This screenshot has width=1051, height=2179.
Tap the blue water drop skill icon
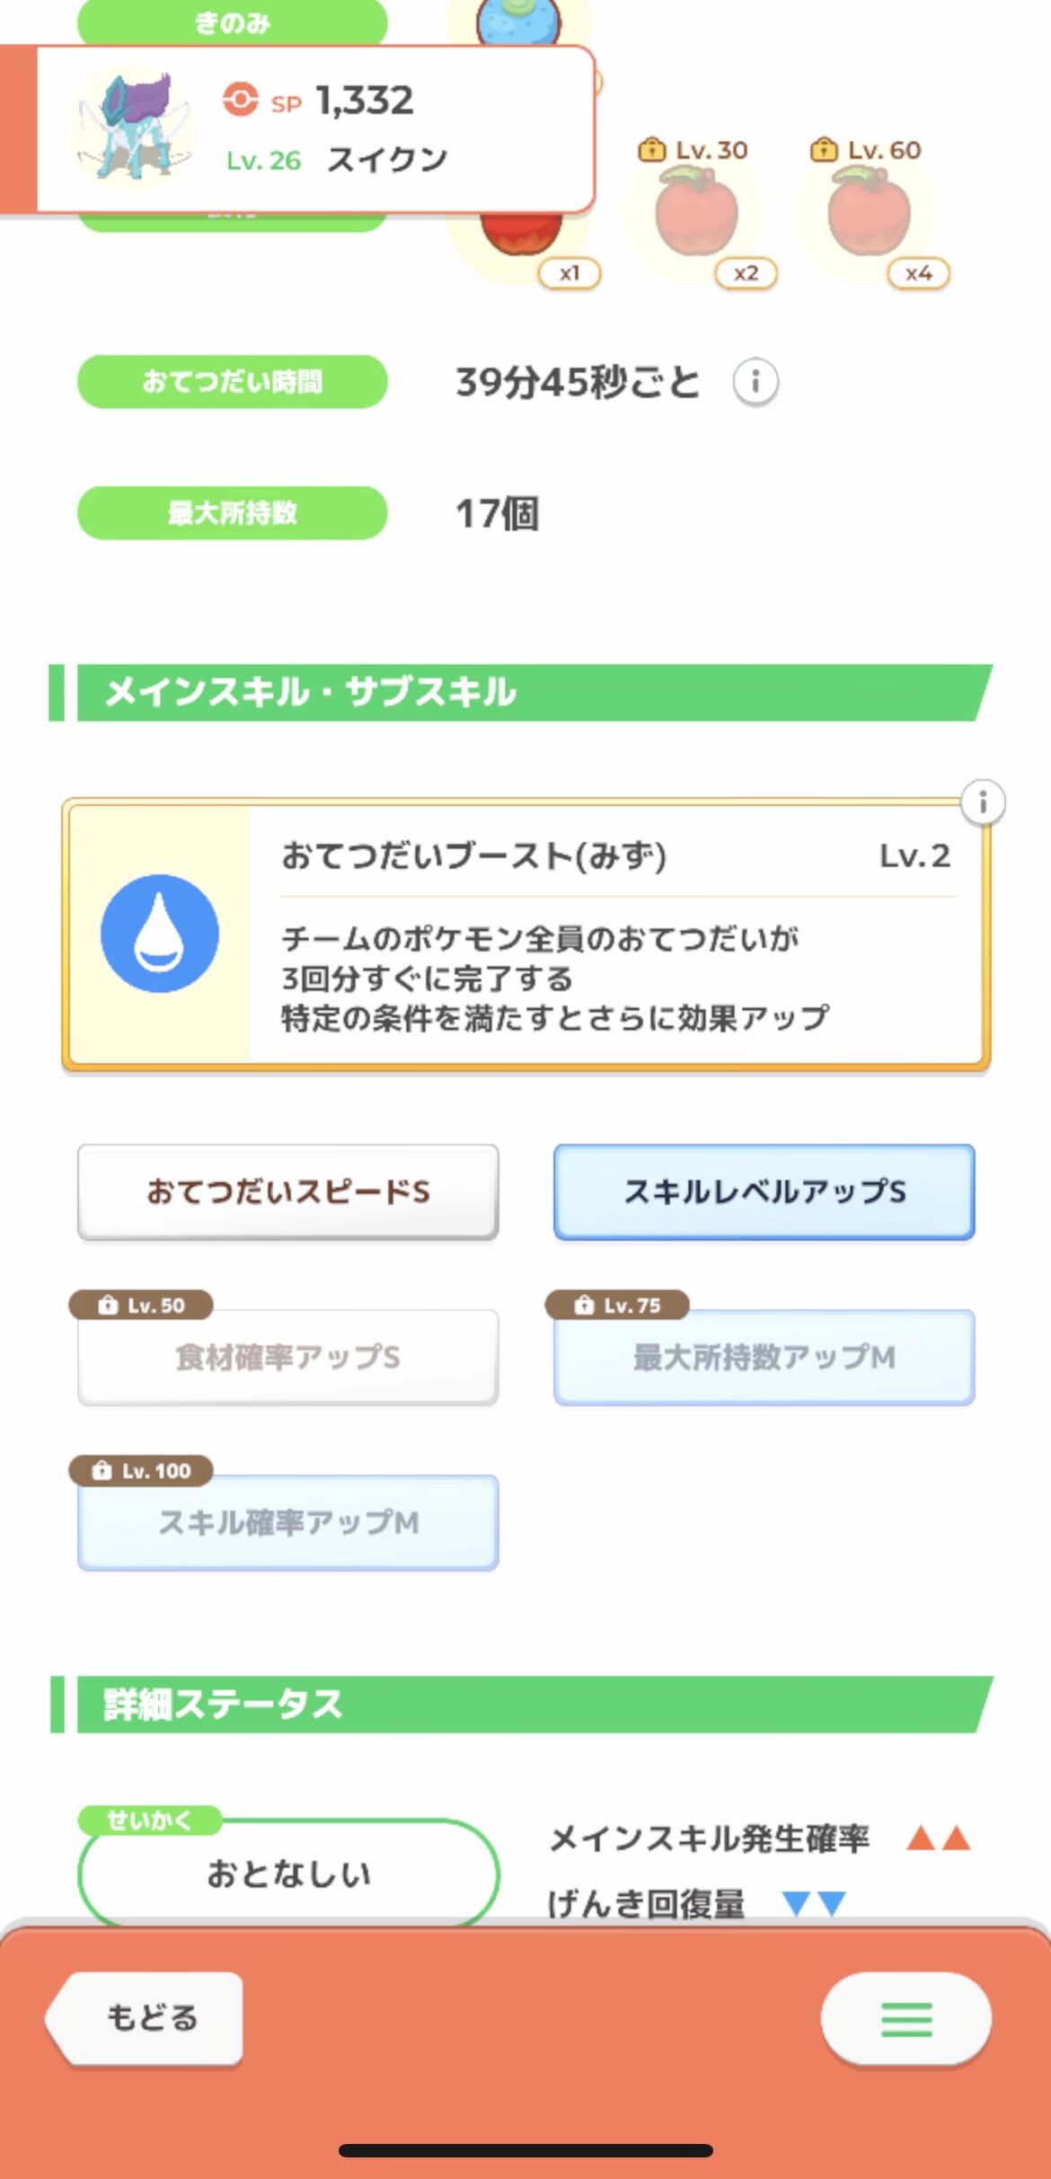(x=160, y=934)
